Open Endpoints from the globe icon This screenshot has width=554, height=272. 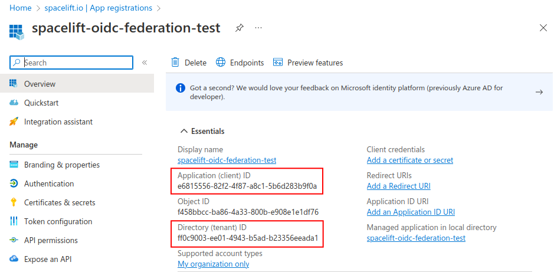coord(221,63)
